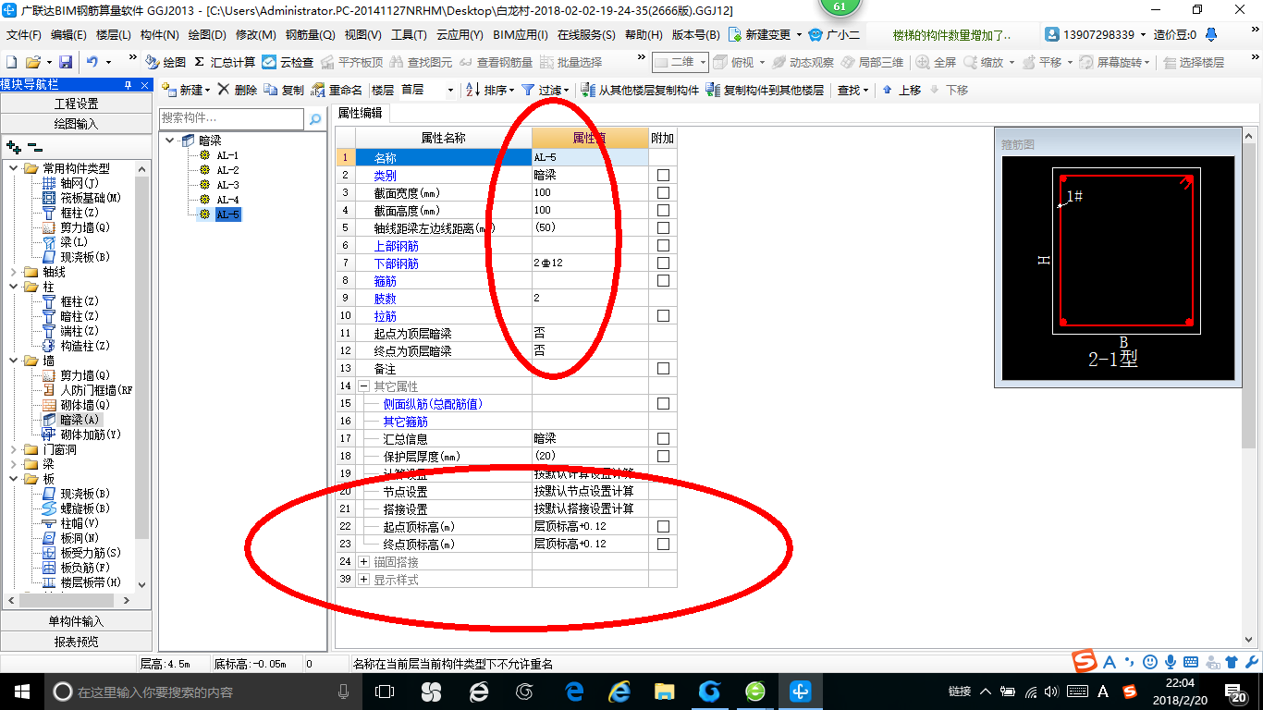Expand all with the plus icon
Image resolution: width=1263 pixels, height=710 pixels.
[14, 147]
